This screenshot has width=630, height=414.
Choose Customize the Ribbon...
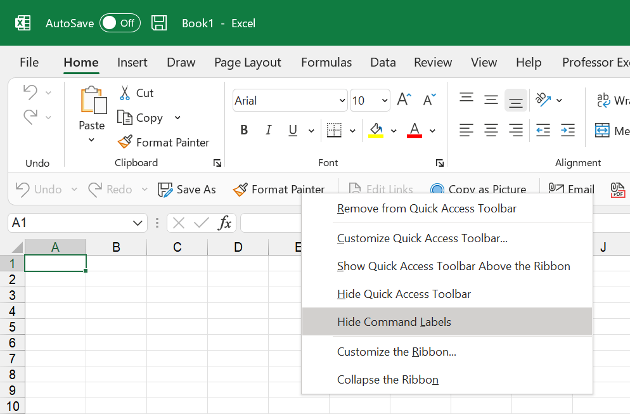[397, 352]
